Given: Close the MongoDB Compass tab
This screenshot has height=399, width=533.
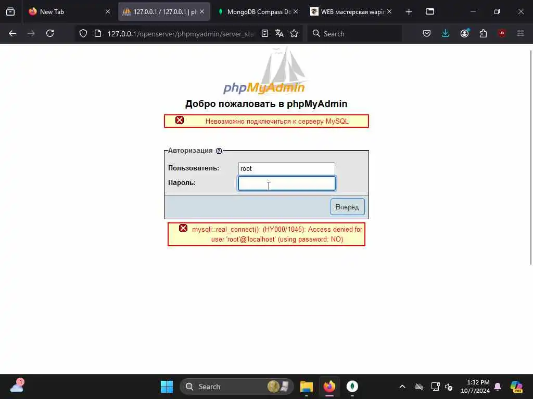Looking at the screenshot, I should tap(296, 11).
